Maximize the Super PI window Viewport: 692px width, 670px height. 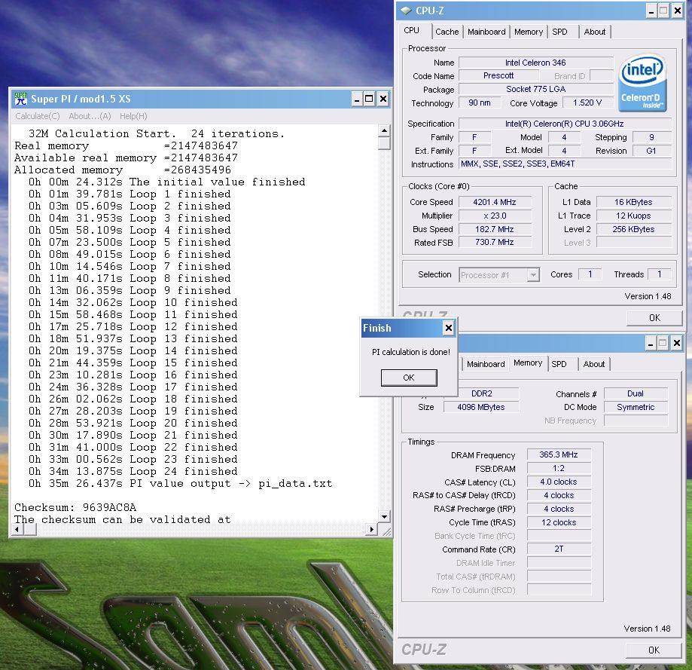click(x=370, y=99)
